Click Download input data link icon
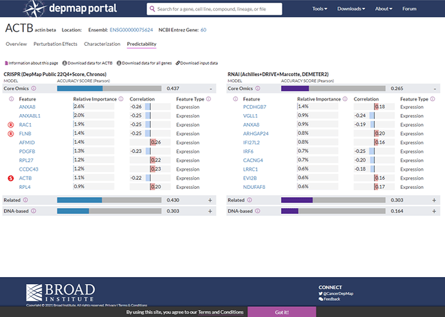 177,63
